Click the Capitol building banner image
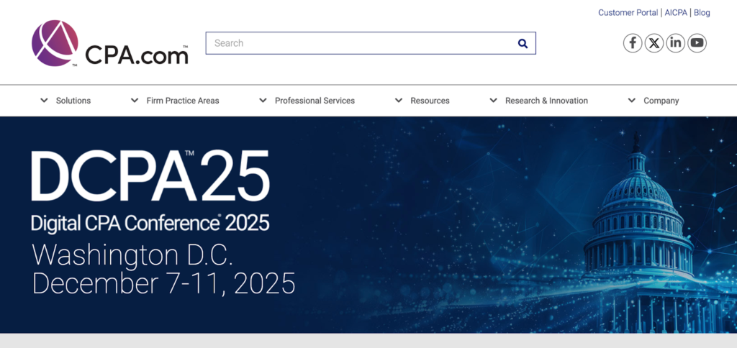Viewport: 737px width, 348px height. coord(637,237)
